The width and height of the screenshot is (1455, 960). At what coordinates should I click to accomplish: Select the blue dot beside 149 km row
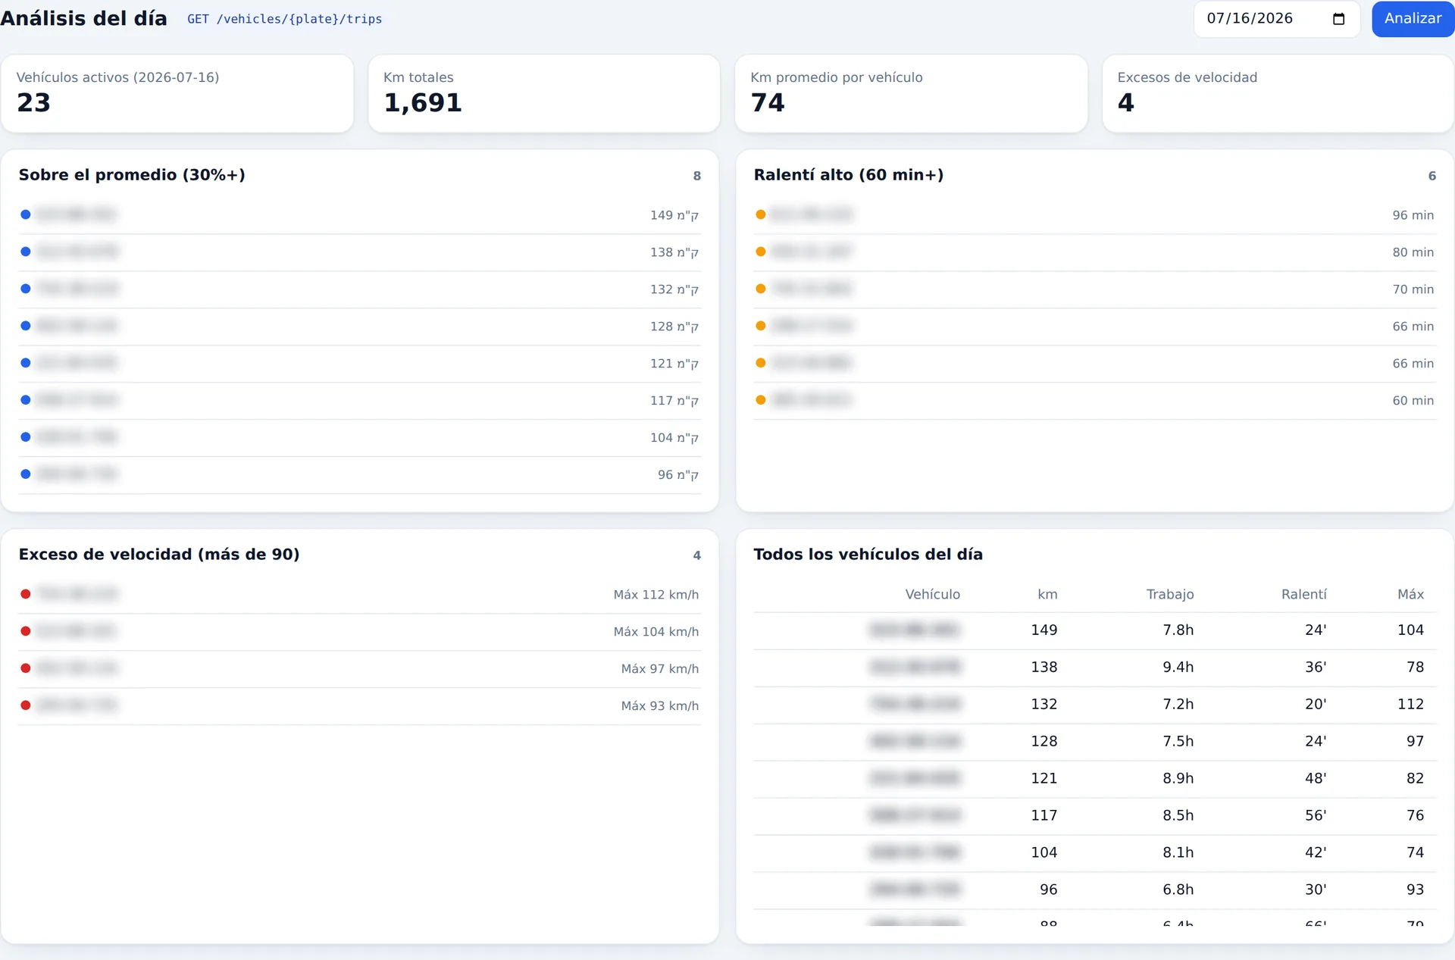pyautogui.click(x=26, y=214)
